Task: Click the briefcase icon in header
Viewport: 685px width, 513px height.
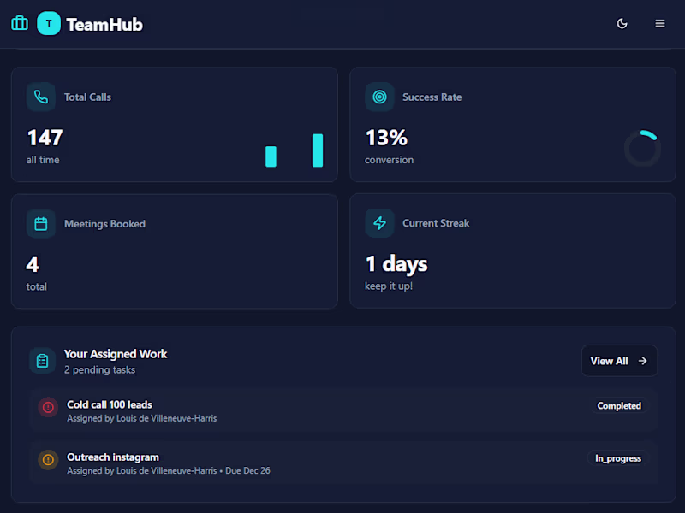Action: click(x=20, y=23)
